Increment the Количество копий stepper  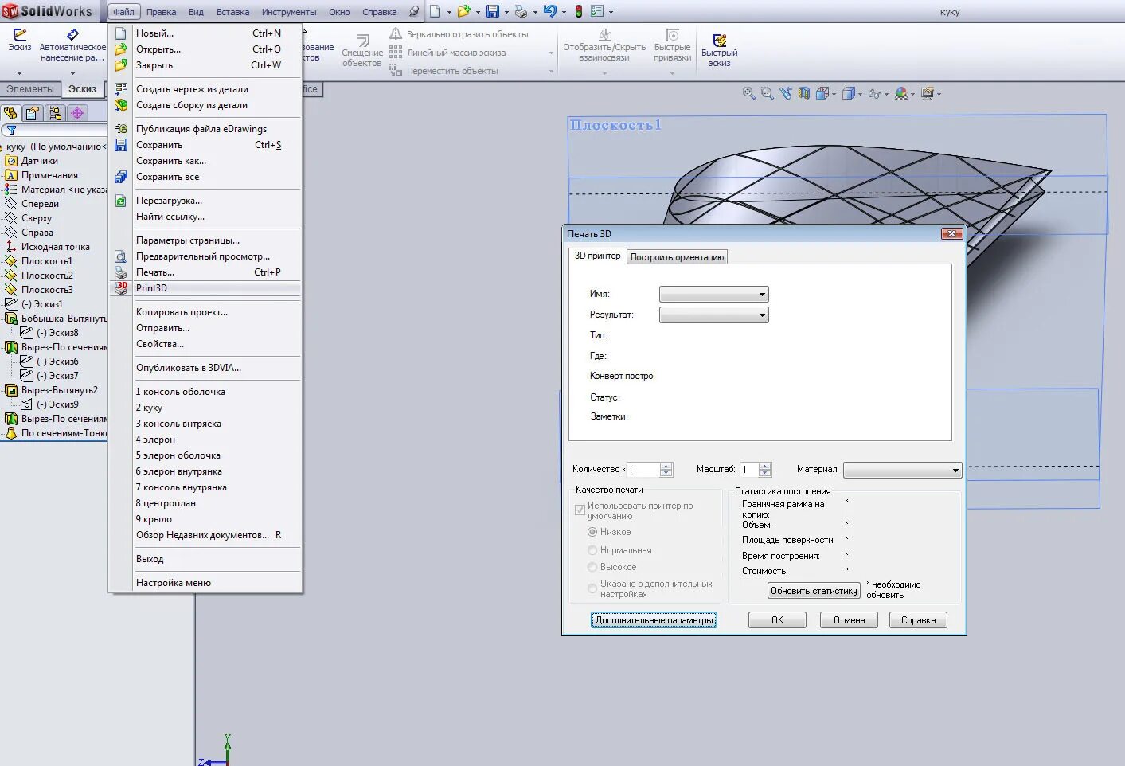(666, 466)
